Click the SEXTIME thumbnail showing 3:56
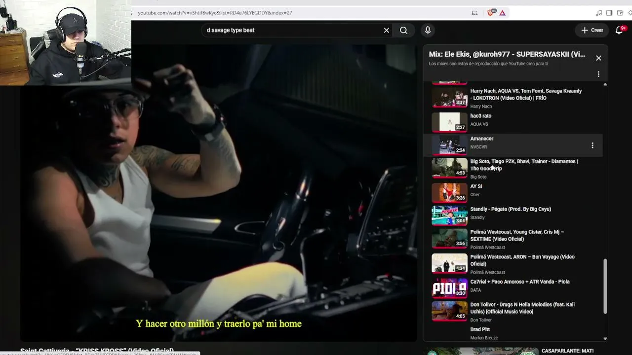 click(449, 238)
